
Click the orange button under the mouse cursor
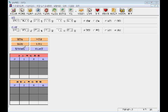click(x=20, y=44)
